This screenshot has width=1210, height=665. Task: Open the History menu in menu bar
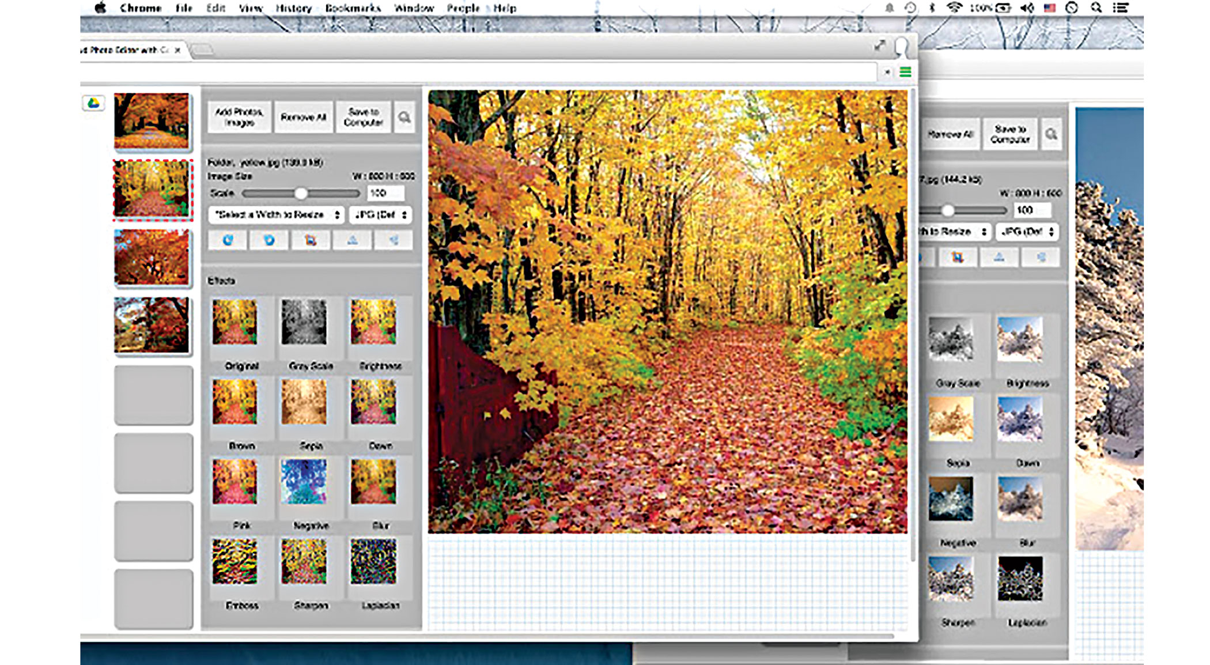click(293, 8)
